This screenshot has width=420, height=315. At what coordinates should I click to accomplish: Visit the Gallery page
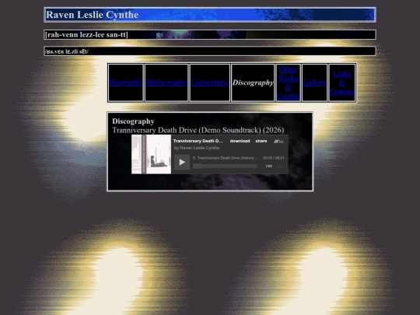(314, 82)
